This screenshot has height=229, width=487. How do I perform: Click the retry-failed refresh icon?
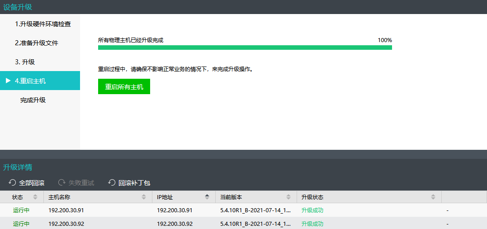(62, 183)
